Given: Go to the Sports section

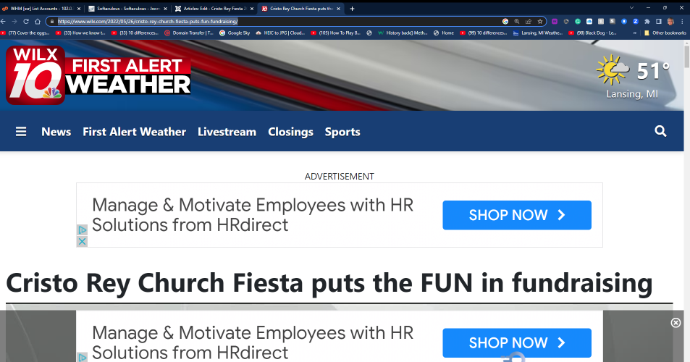Looking at the screenshot, I should click(x=342, y=132).
